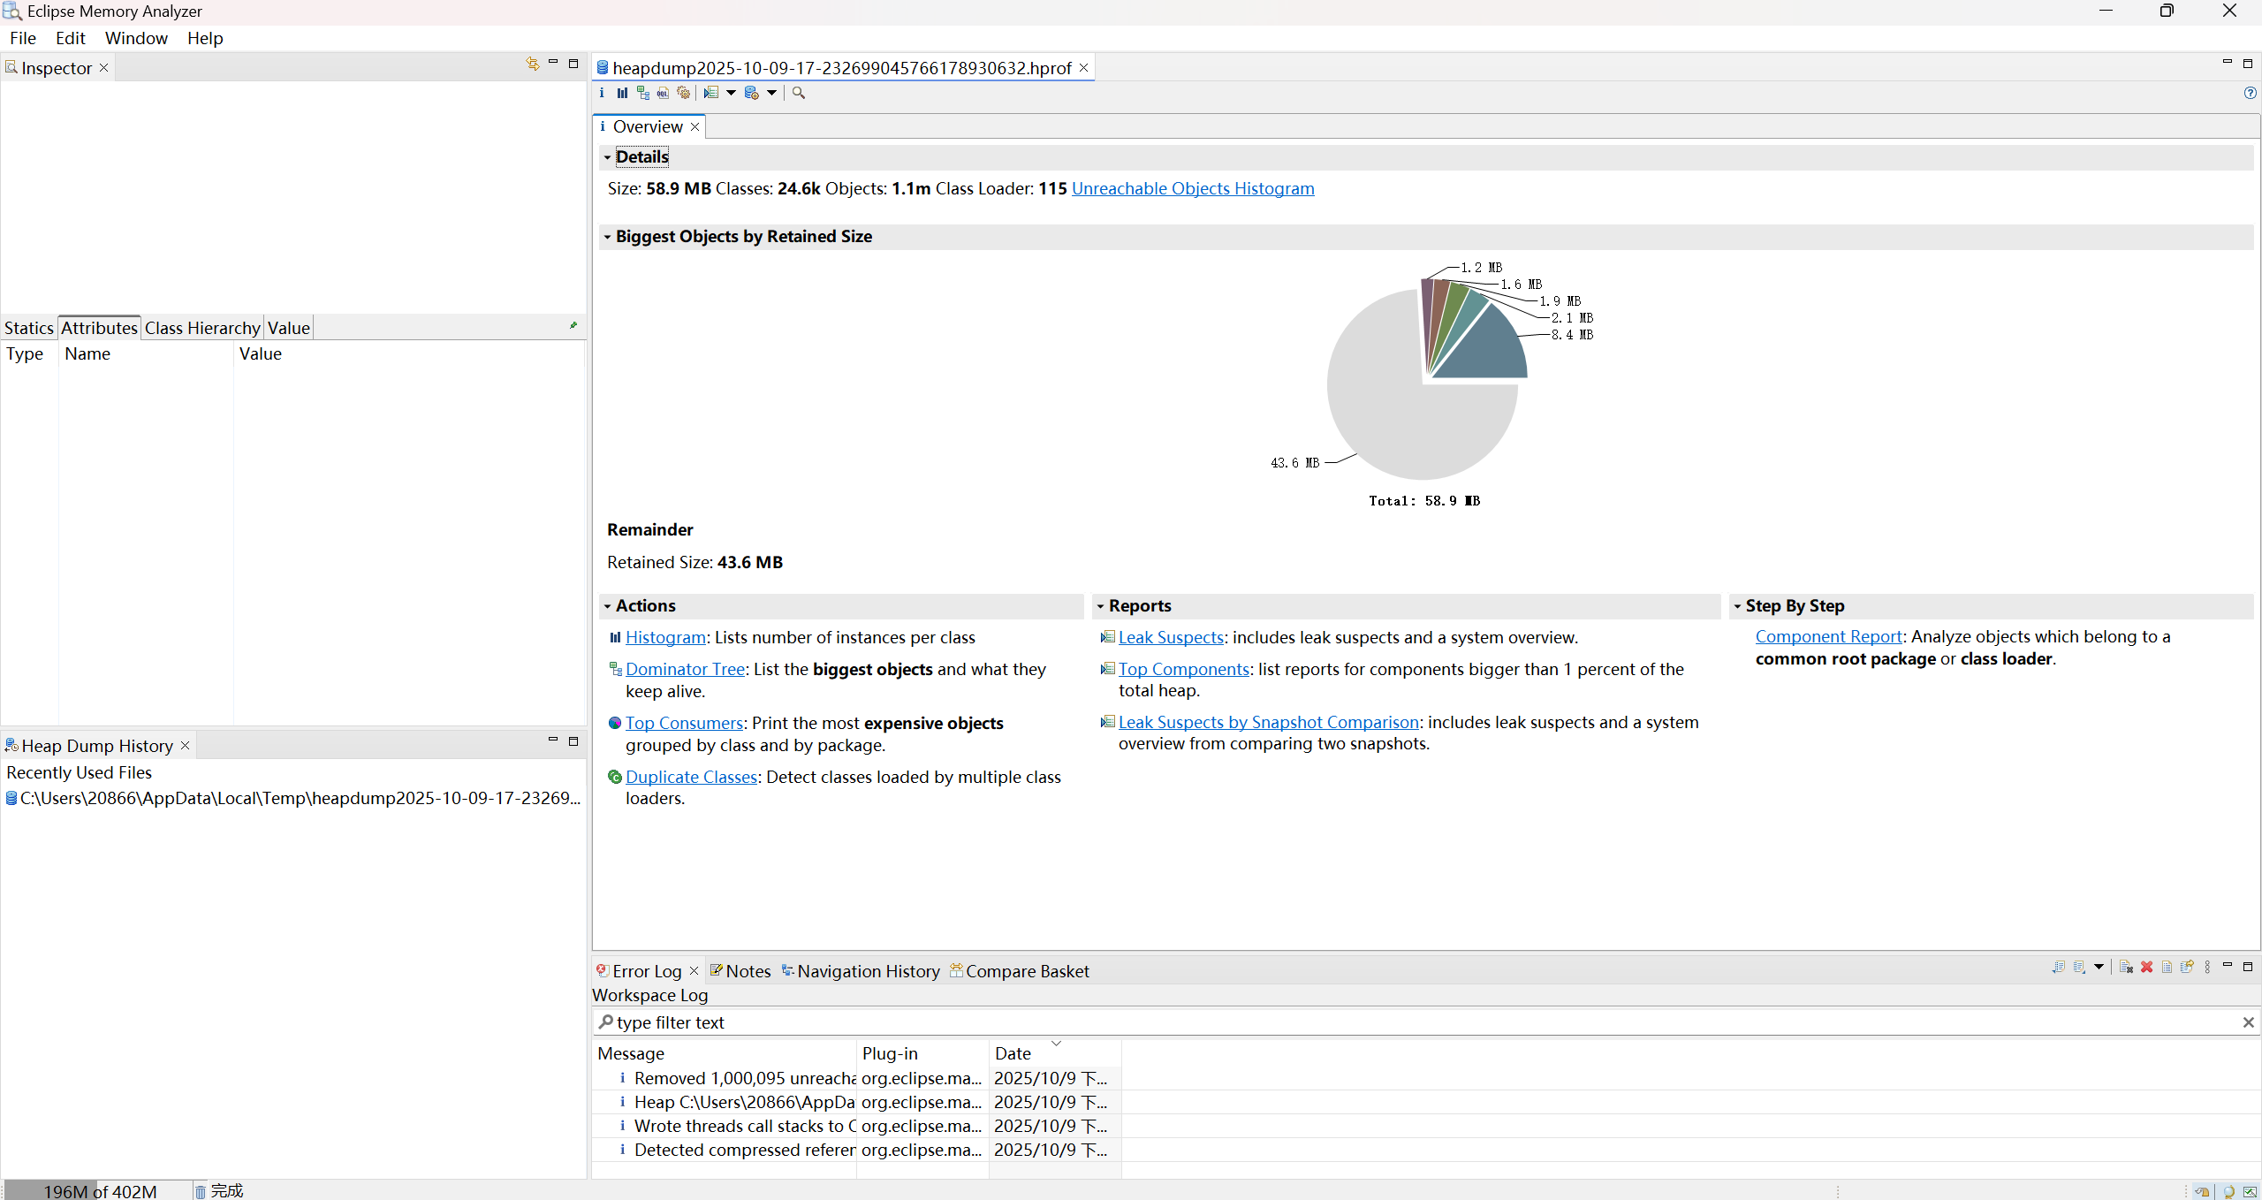Image resolution: width=2262 pixels, height=1200 pixels.
Task: Delete log using red X icon
Action: (2146, 968)
